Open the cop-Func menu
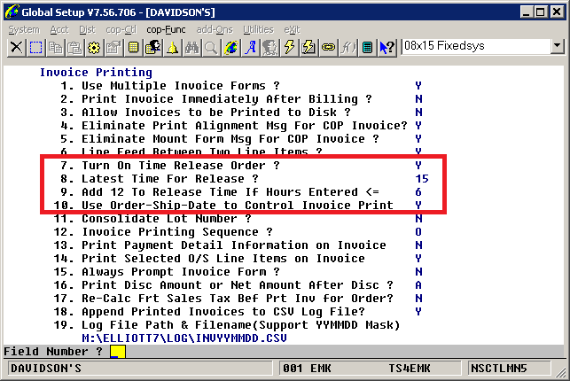The height and width of the screenshot is (381, 570). tap(166, 29)
